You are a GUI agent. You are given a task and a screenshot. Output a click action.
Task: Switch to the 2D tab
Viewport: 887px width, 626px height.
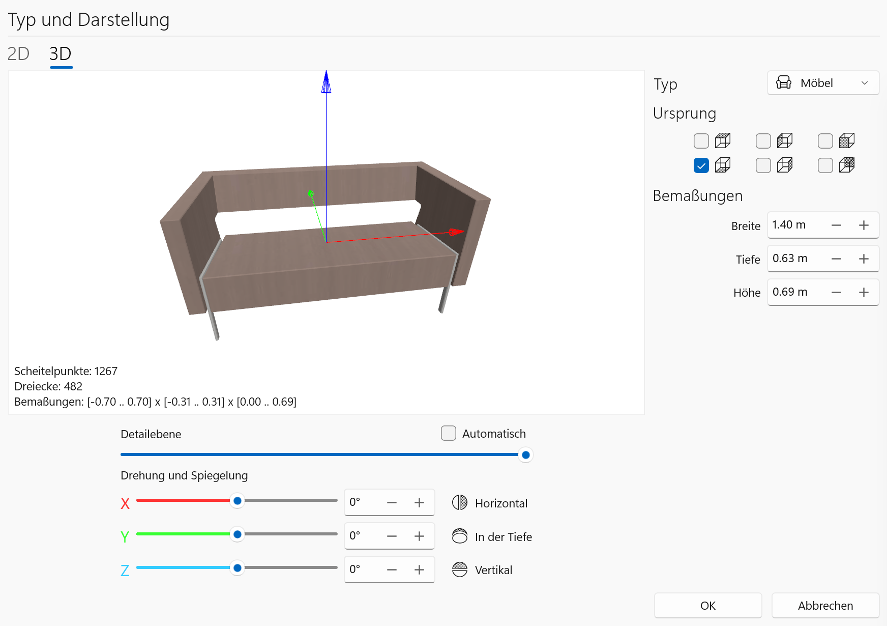18,54
